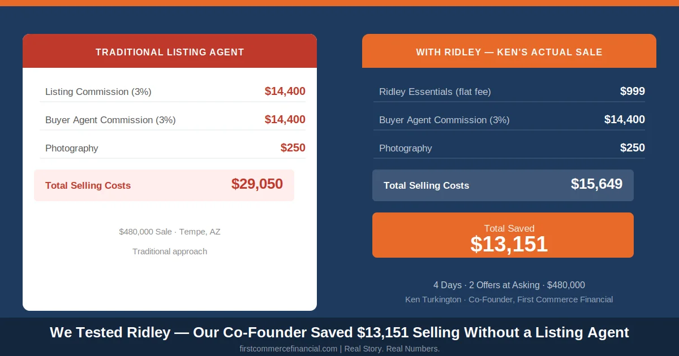Click the Ken Turkington Co-Founder credit line
This screenshot has width=679, height=356.
[509, 299]
